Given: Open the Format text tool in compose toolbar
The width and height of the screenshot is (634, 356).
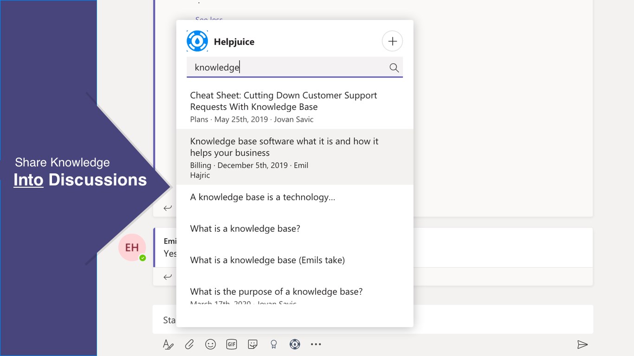Looking at the screenshot, I should click(x=168, y=344).
